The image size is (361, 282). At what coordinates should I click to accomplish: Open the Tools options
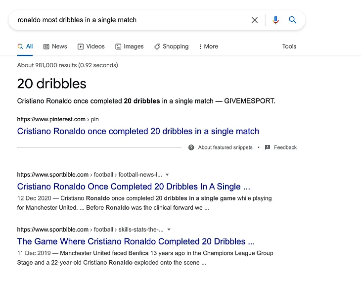(x=289, y=47)
